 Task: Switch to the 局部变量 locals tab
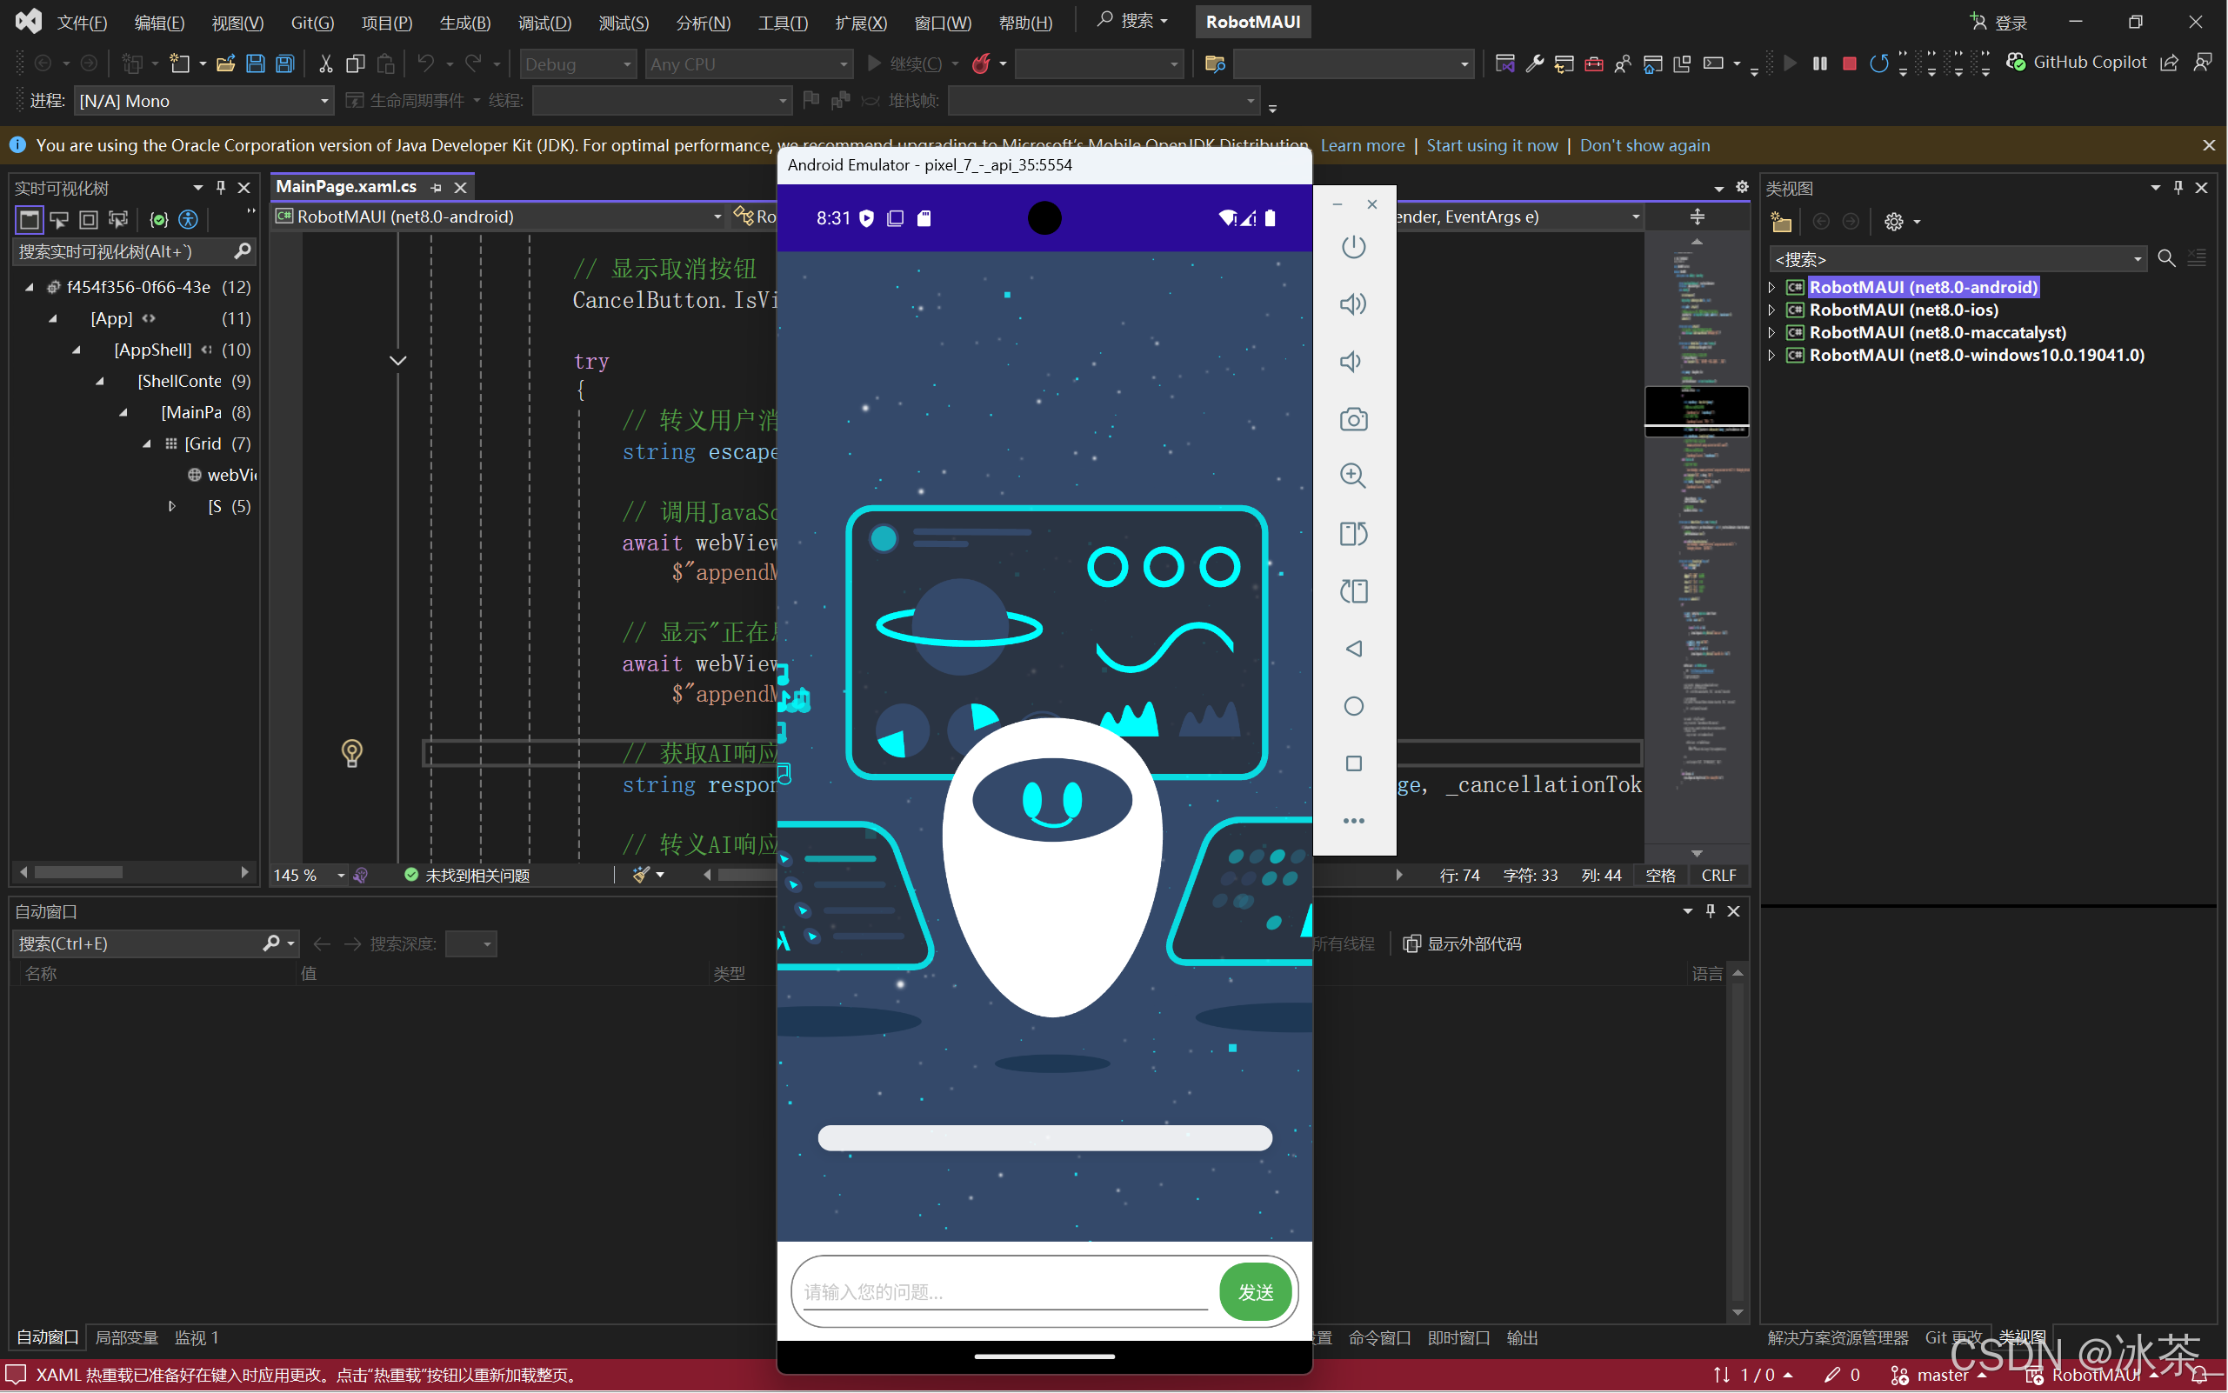[126, 1336]
